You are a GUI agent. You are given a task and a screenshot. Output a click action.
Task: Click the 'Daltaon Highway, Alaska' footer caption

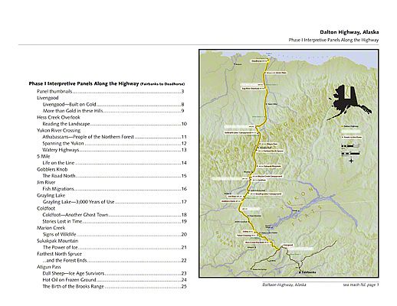coord(284,285)
